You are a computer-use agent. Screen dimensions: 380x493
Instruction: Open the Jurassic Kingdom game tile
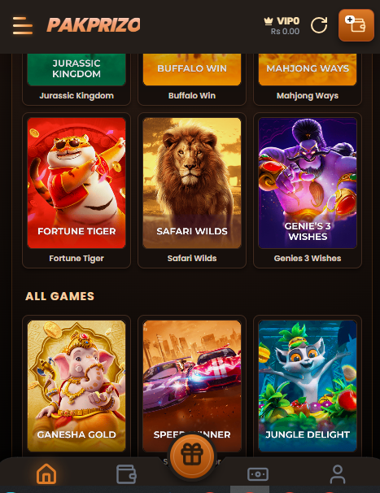click(x=76, y=79)
